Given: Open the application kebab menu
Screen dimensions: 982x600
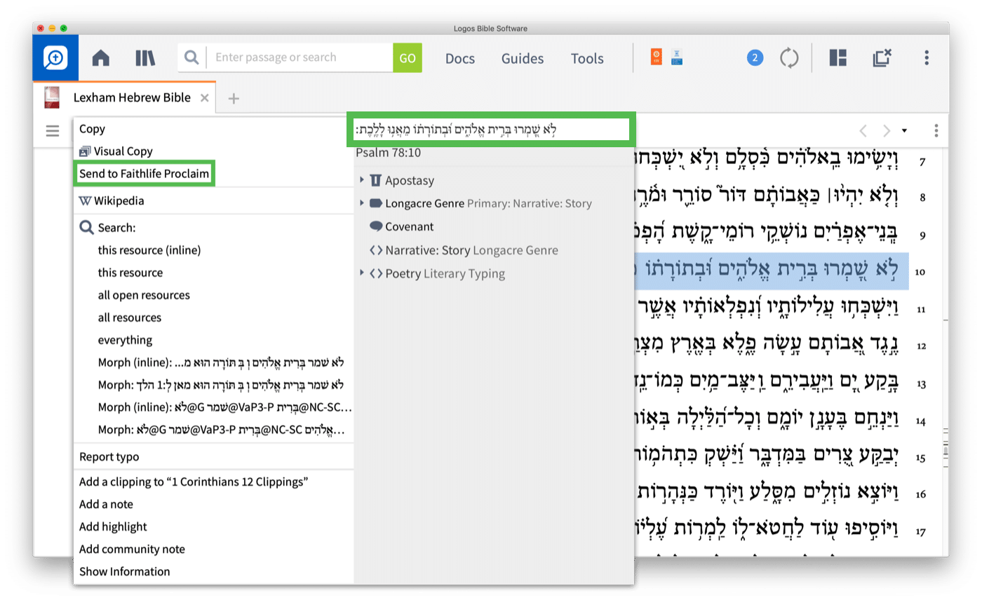Looking at the screenshot, I should point(927,58).
